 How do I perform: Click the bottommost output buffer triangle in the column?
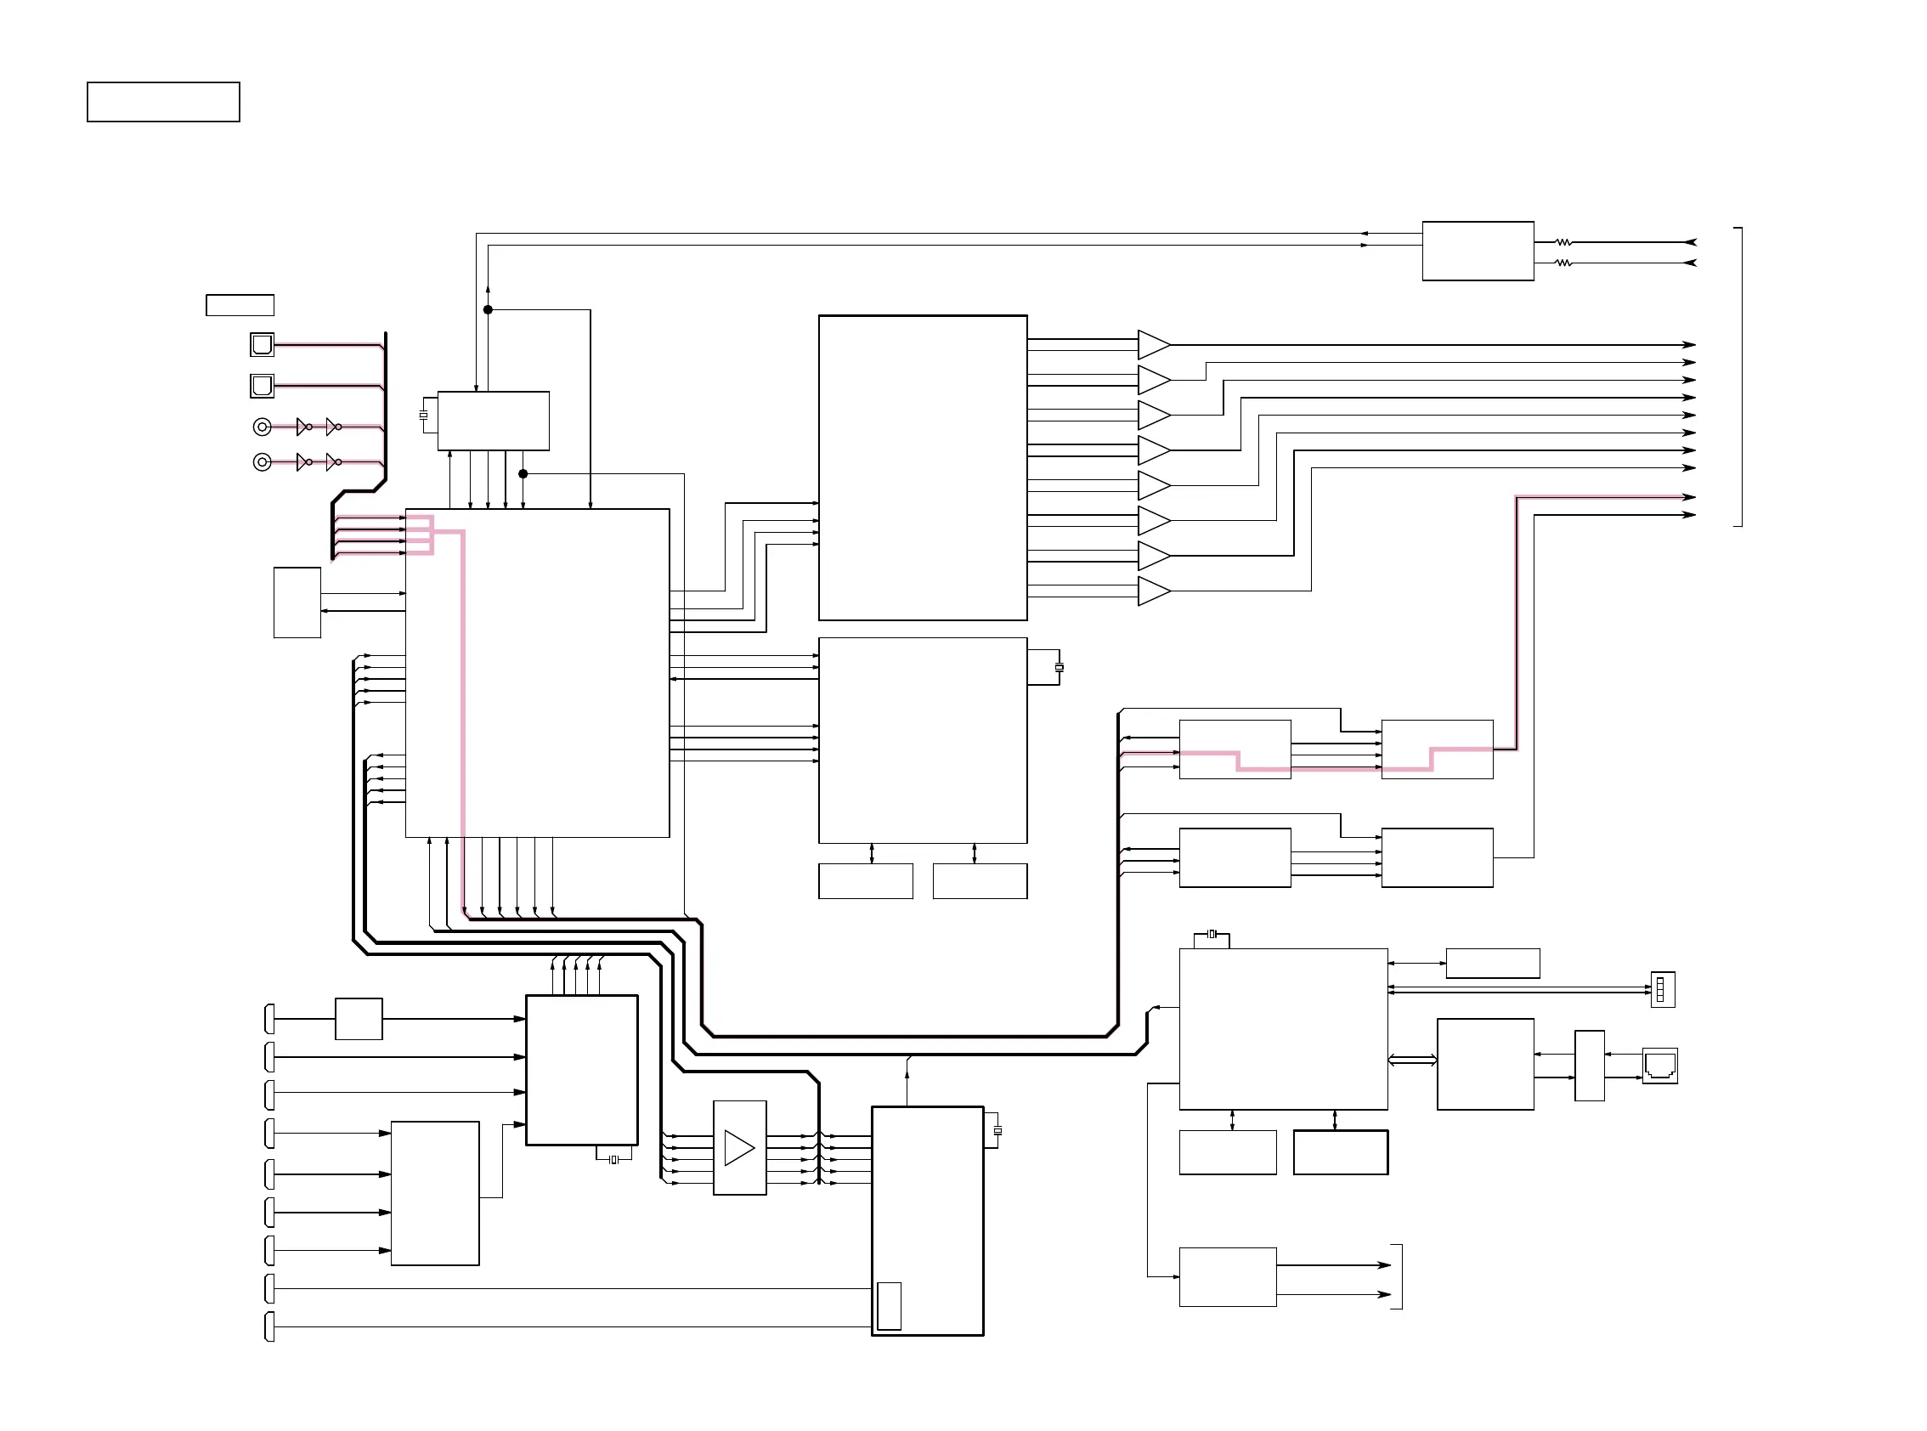[1153, 591]
